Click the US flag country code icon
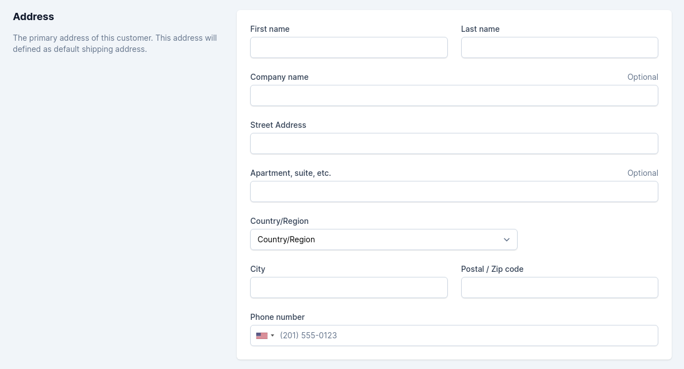The width and height of the screenshot is (684, 369). pos(261,336)
